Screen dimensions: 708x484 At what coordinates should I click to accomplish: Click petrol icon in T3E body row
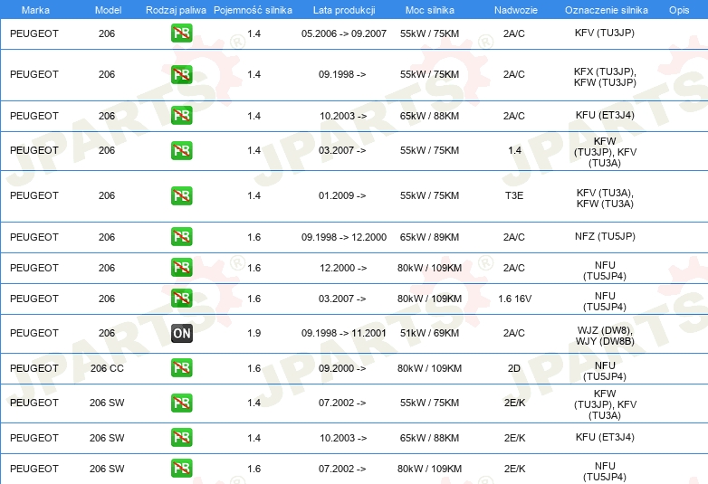point(181,195)
